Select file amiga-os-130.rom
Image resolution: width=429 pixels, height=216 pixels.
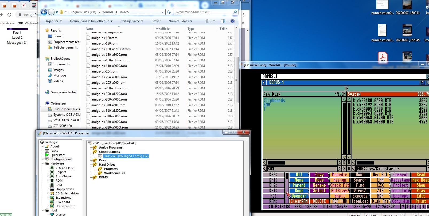pos(104,43)
